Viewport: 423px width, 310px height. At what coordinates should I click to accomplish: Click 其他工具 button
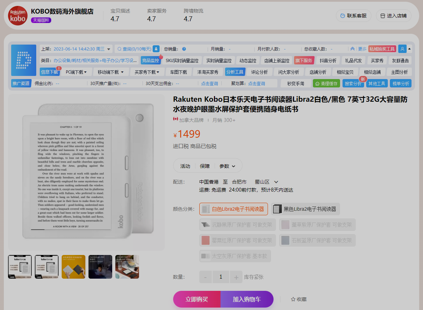click(377, 84)
